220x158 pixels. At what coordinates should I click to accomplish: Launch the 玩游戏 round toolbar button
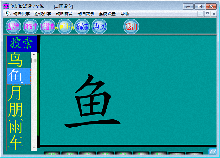[x=48, y=26]
